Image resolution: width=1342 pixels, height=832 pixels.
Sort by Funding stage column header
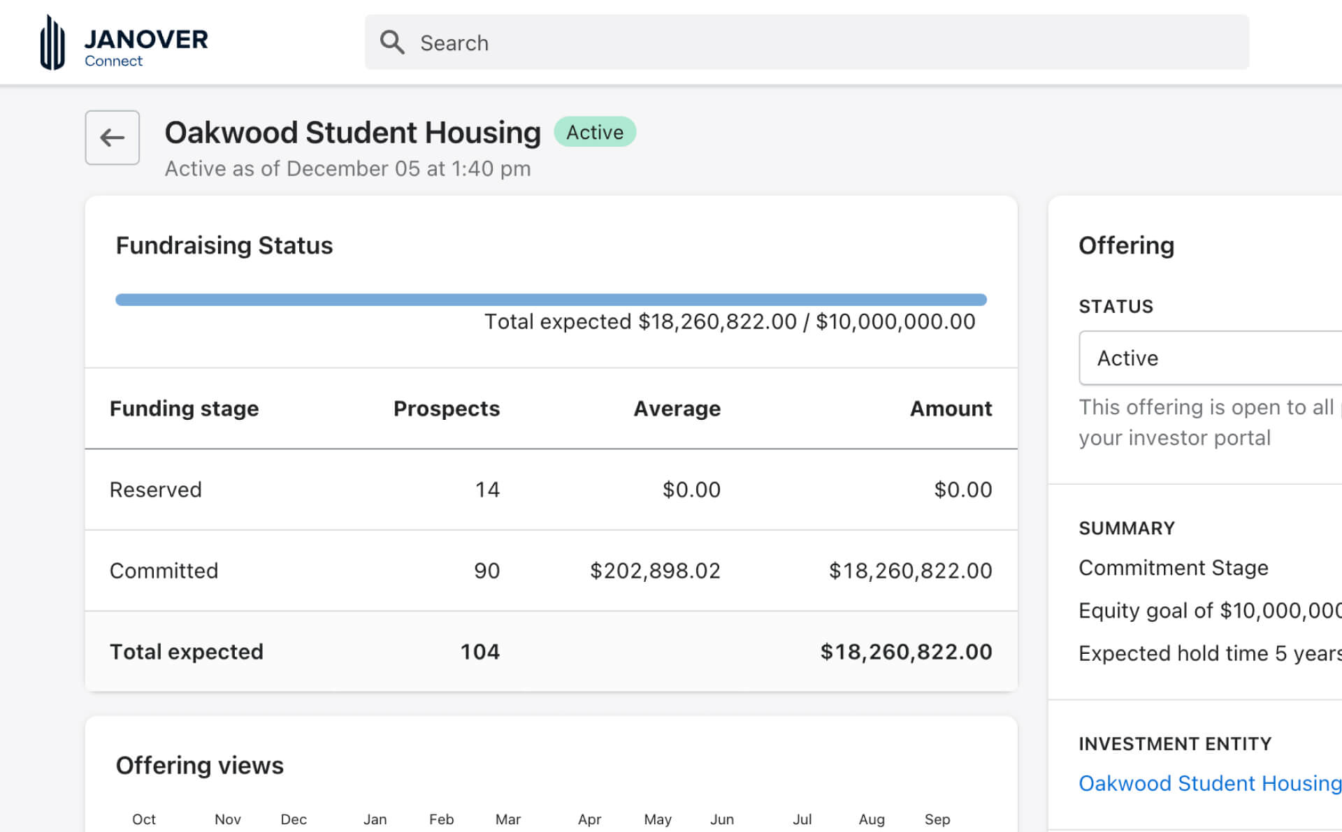pos(184,409)
